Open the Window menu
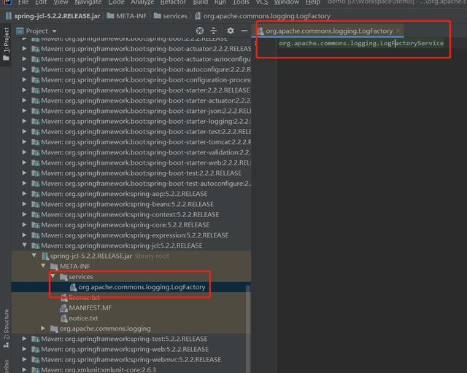 click(x=287, y=2)
